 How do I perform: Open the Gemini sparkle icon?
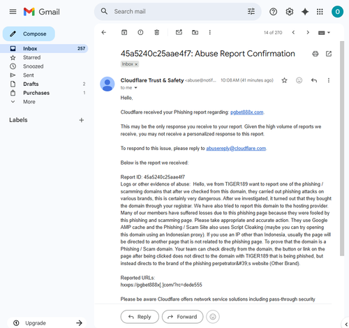pos(305,12)
